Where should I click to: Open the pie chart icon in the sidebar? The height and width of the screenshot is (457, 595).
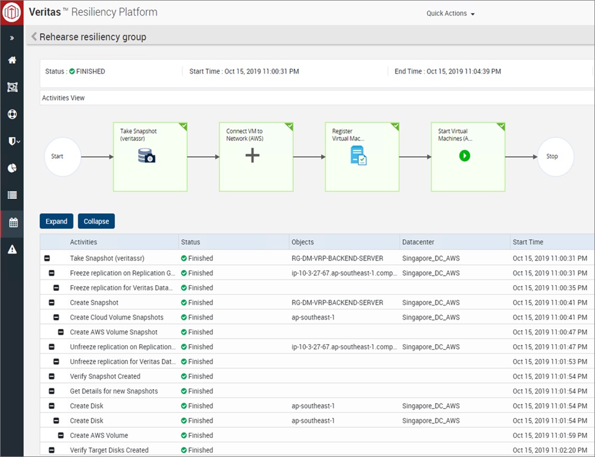tap(12, 168)
